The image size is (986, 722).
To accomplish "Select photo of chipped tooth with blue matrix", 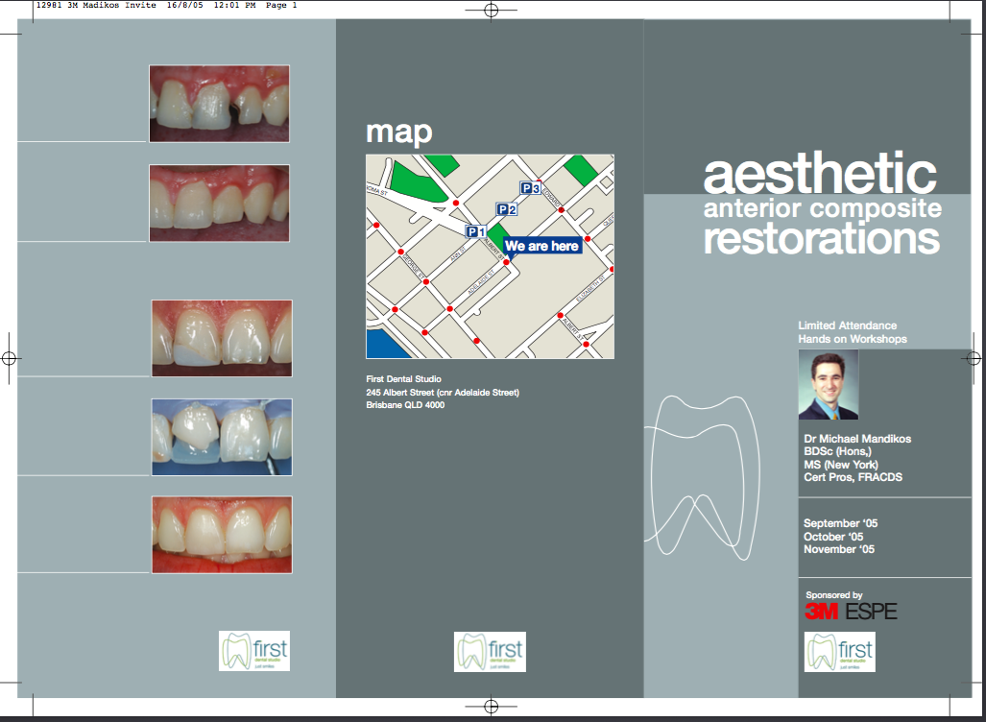I will point(222,338).
